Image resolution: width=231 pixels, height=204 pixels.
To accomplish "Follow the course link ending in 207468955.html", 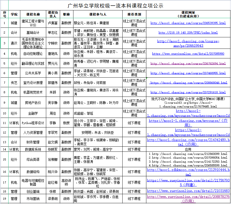I will [188, 73].
